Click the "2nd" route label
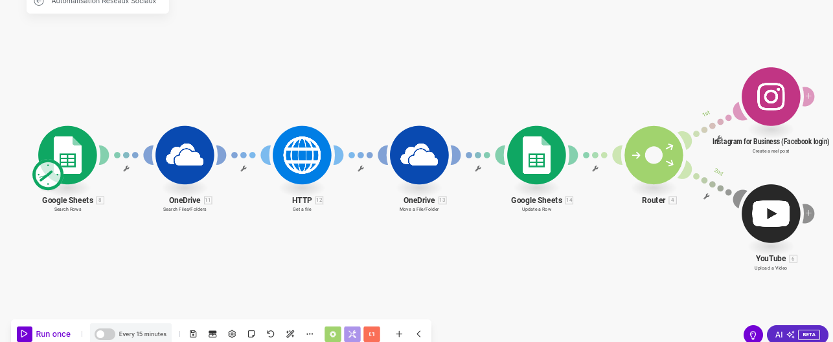The height and width of the screenshot is (342, 833). click(x=718, y=172)
